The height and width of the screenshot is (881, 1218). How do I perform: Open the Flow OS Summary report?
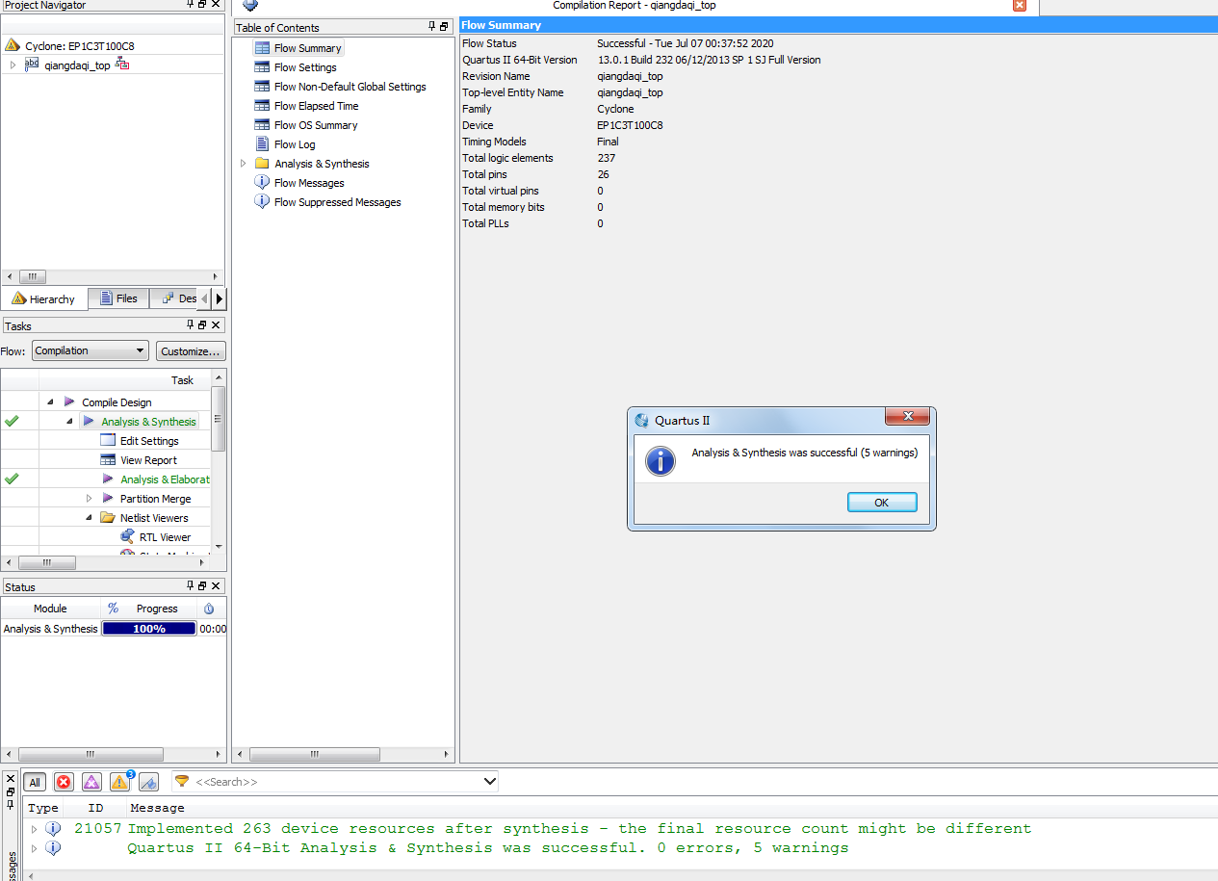315,125
